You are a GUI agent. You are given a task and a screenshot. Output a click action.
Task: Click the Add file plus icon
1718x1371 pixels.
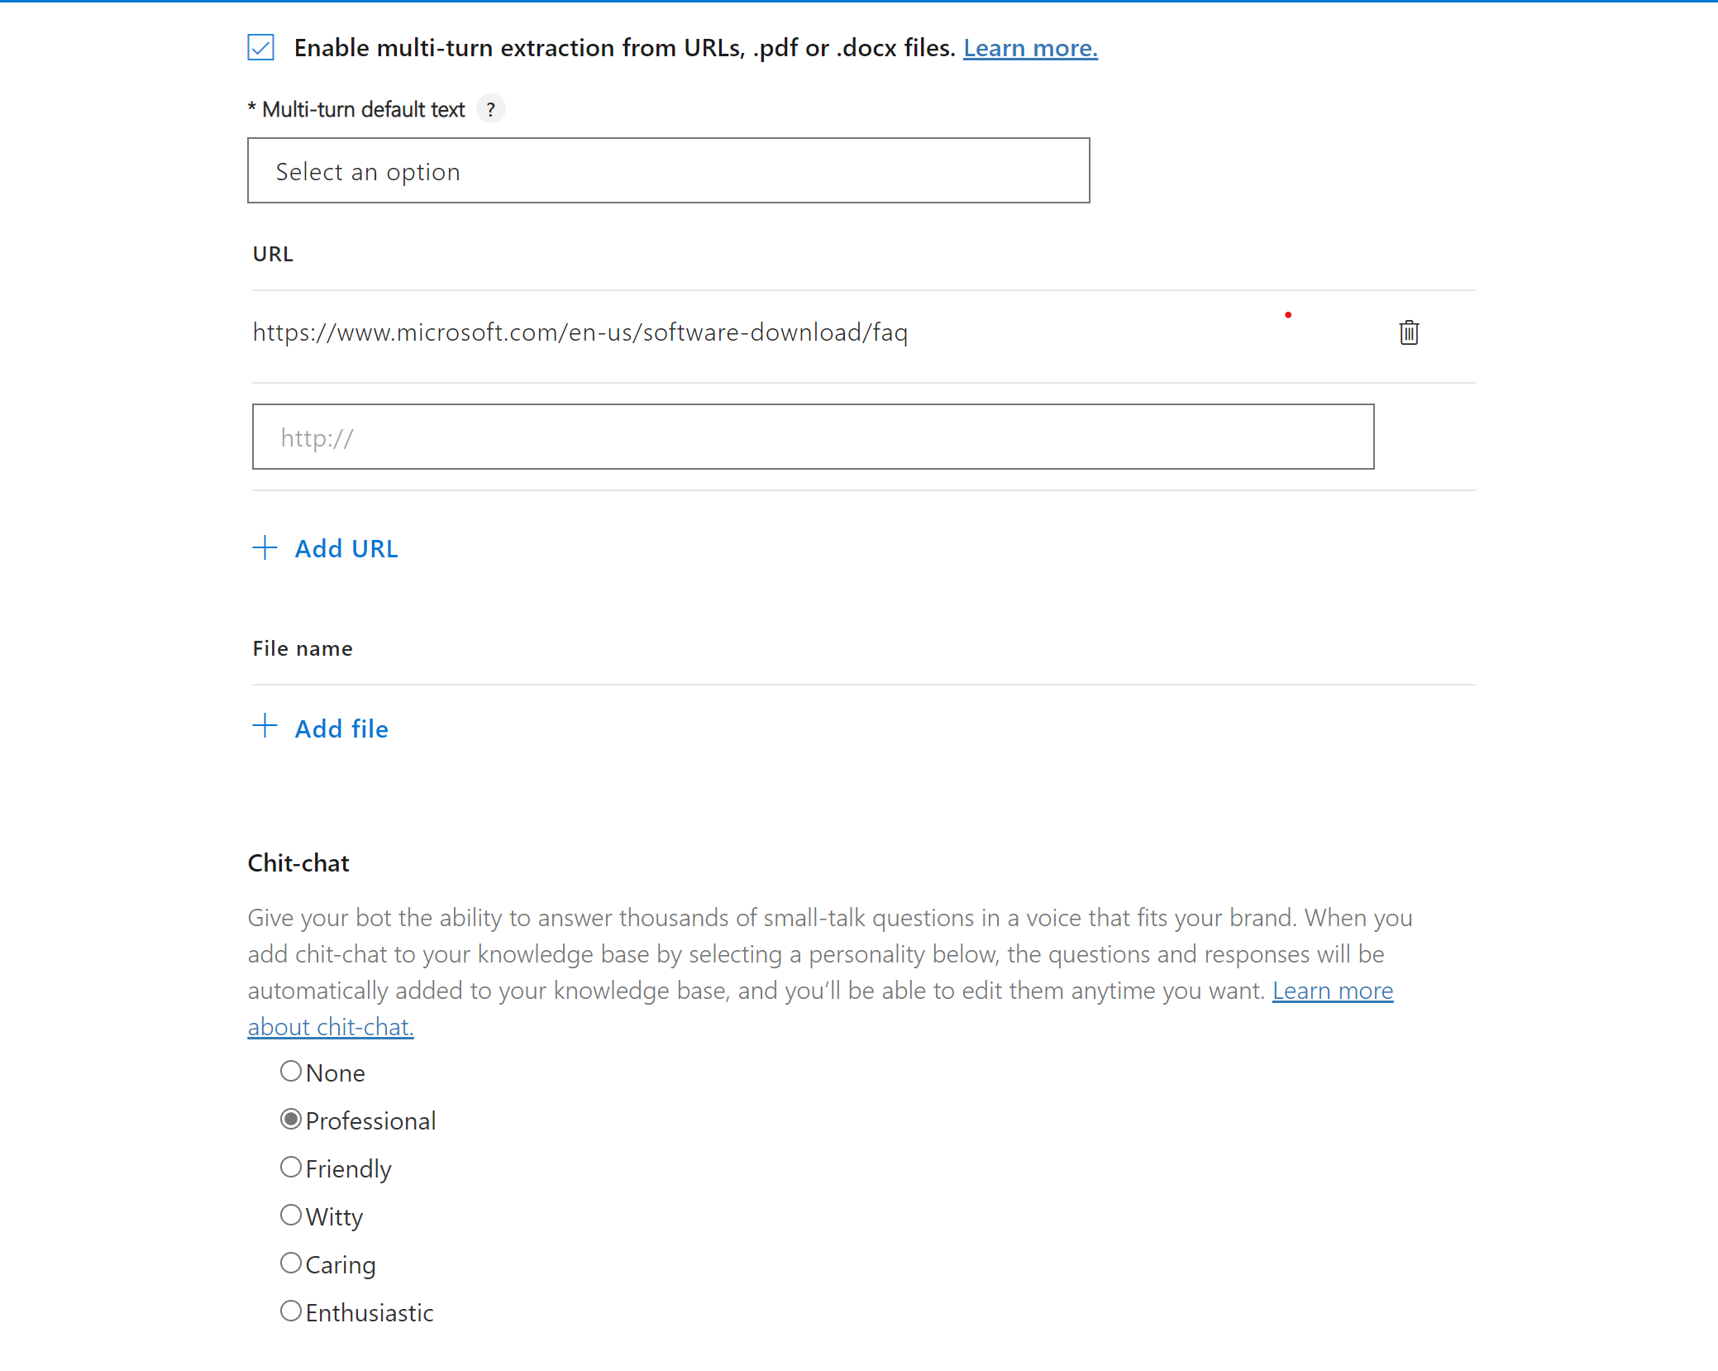(x=265, y=726)
